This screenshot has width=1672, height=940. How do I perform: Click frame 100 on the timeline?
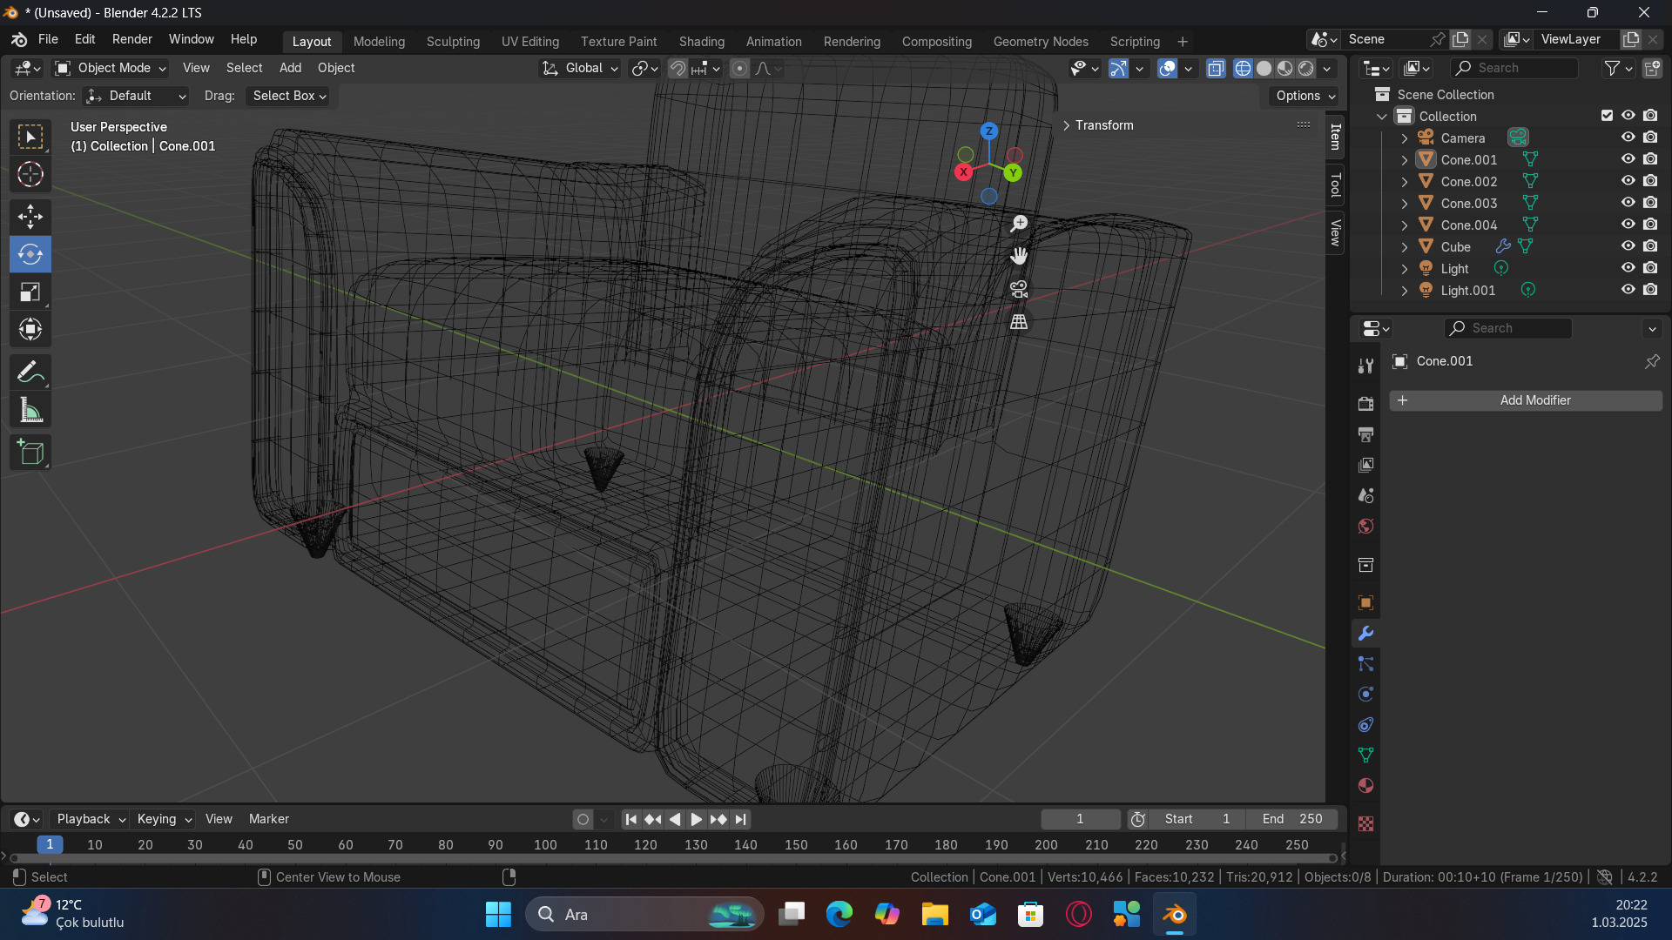coord(545,844)
